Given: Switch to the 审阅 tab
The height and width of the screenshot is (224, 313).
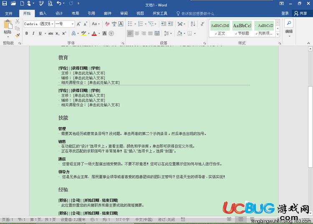Looking at the screenshot, I should tap(124, 13).
